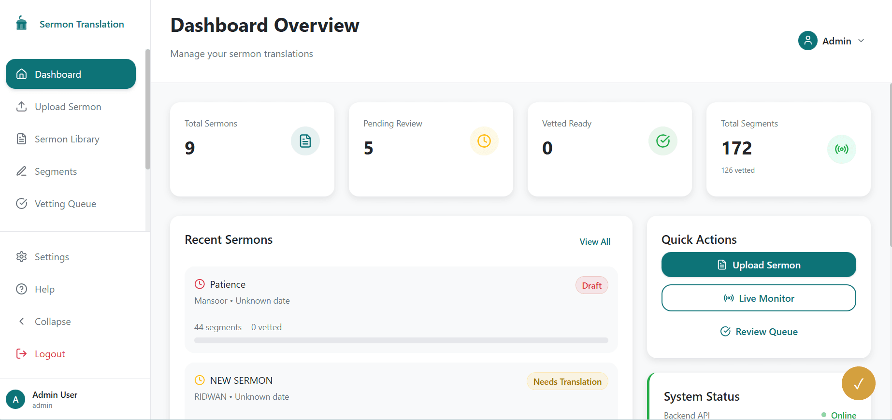This screenshot has height=420, width=892.
Task: Click the Total Sermons document icon
Action: pyautogui.click(x=305, y=141)
